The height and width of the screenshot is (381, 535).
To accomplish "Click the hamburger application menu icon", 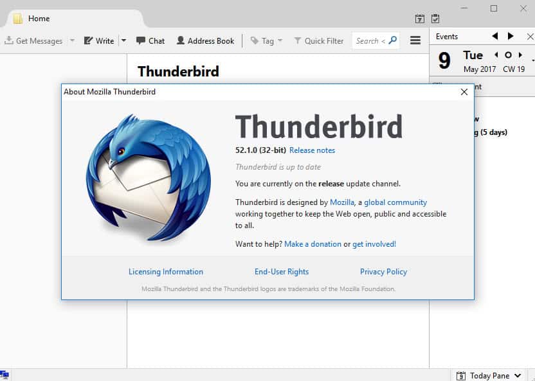I will 415,40.
